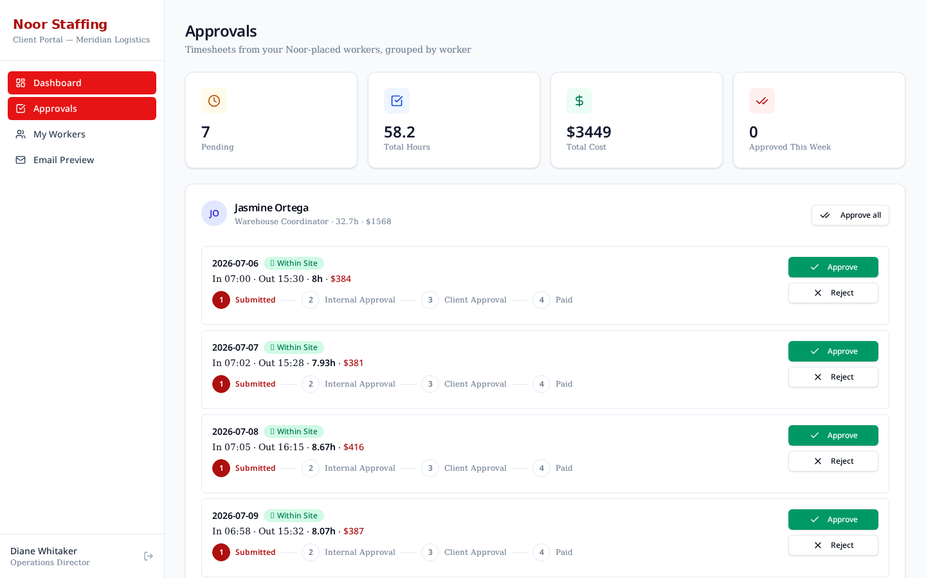Screen dimensions: 926x578
Task: Reject the 2026-07-07 timesheet
Action: (x=833, y=377)
